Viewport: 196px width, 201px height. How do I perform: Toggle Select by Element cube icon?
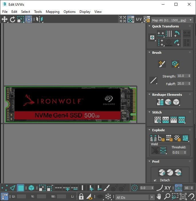[x=31, y=188]
